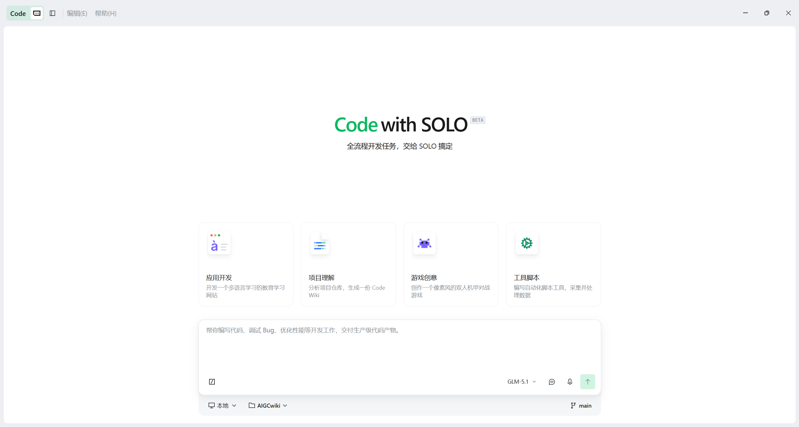Click the 游戏创意 pixel invader icon
This screenshot has width=799, height=427.
click(424, 243)
